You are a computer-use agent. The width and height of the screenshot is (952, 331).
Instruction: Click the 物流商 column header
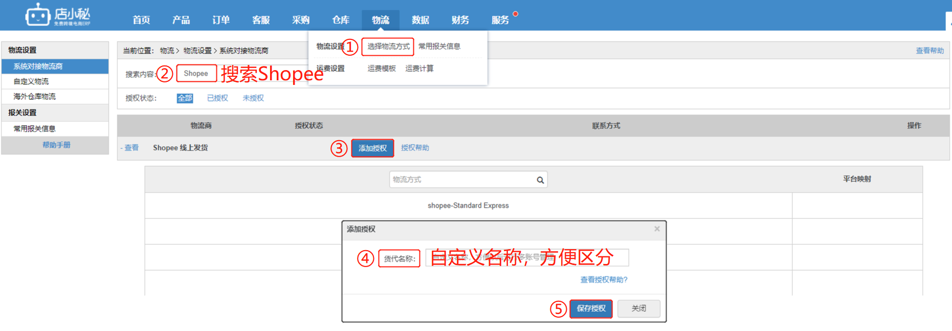(201, 126)
